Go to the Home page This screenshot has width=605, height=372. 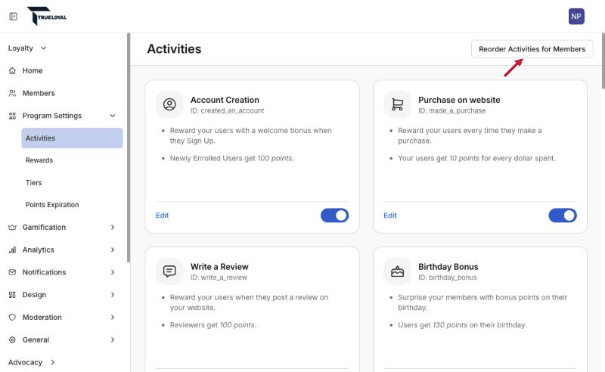click(33, 70)
